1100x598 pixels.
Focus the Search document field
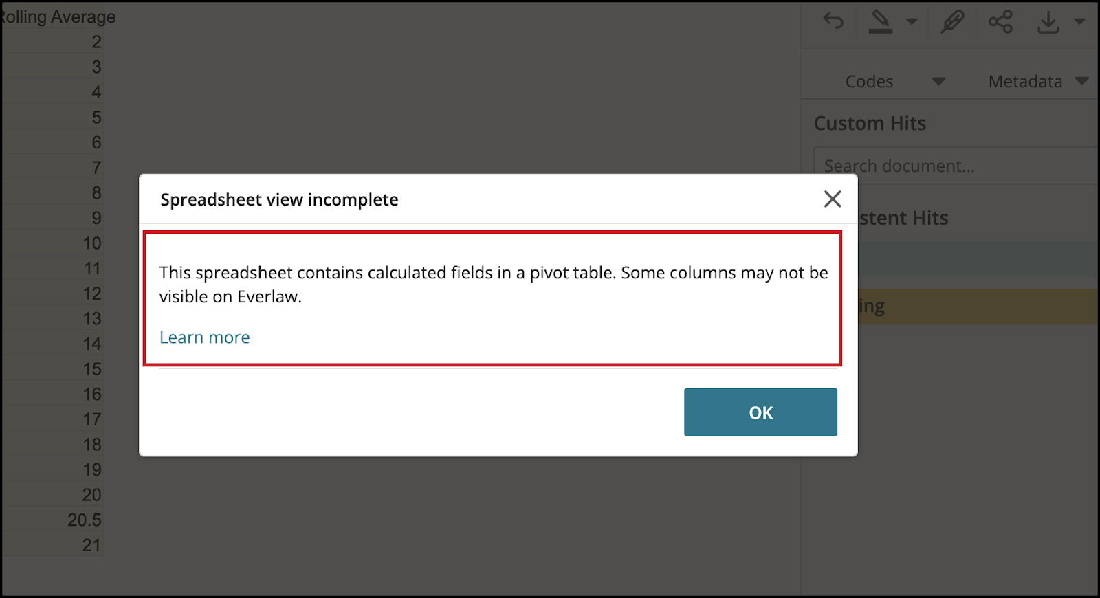click(956, 166)
